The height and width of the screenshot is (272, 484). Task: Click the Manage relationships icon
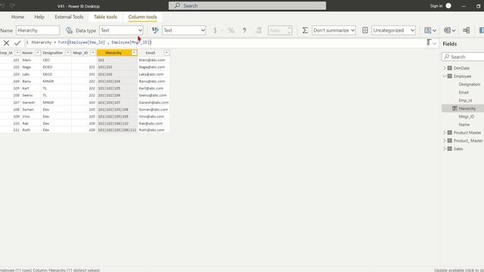(466, 30)
